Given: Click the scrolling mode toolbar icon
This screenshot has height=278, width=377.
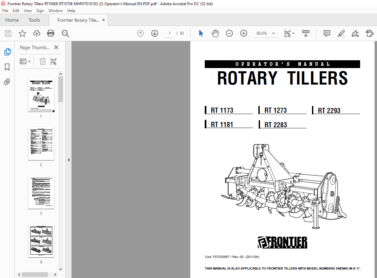Looking at the screenshot, I should point(306,33).
